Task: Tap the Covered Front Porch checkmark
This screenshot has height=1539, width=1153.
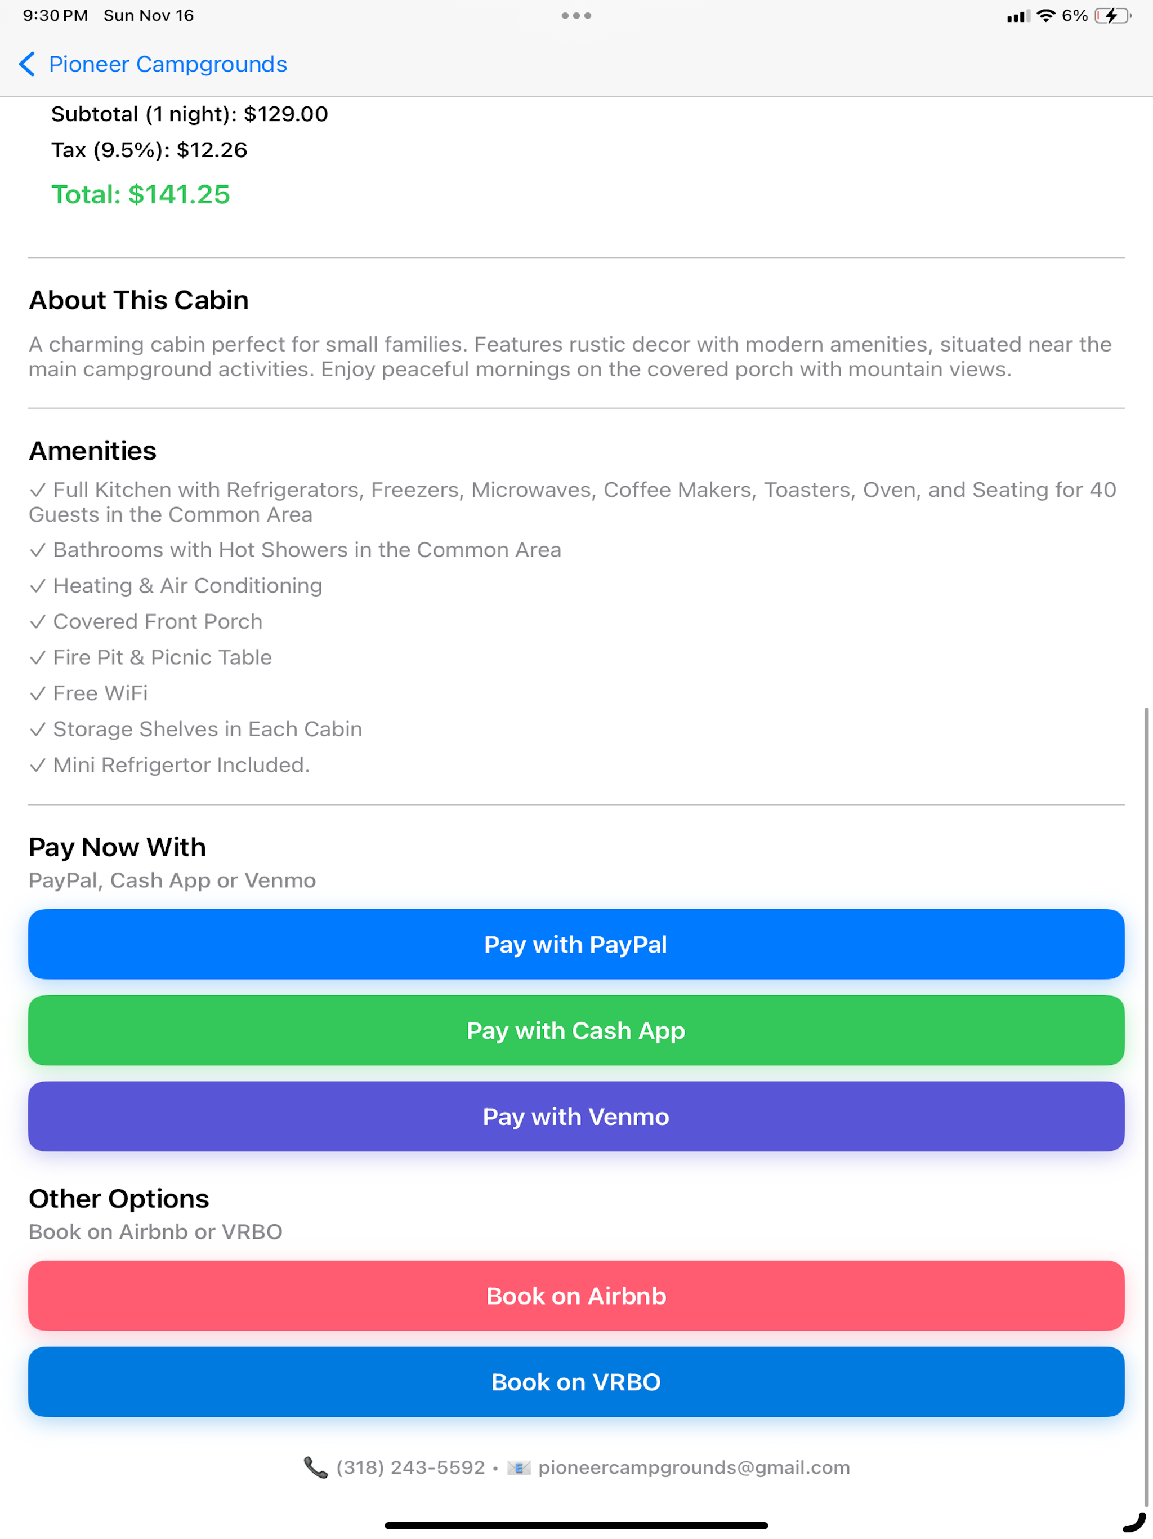Action: pyautogui.click(x=38, y=621)
